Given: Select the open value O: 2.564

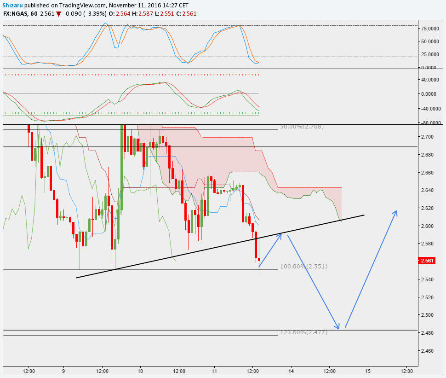Looking at the screenshot, I should coord(120,14).
